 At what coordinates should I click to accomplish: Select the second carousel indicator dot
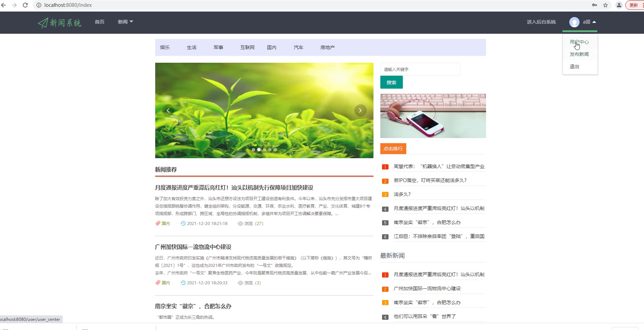click(x=259, y=150)
